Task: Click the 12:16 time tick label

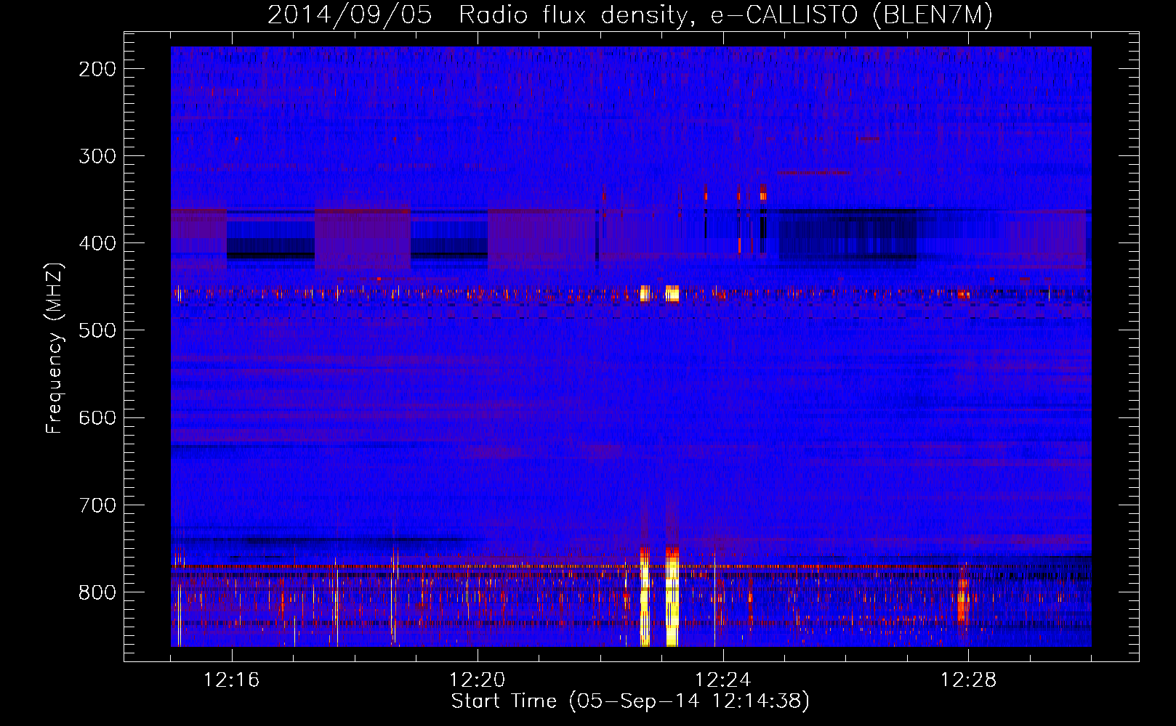Action: [x=232, y=680]
